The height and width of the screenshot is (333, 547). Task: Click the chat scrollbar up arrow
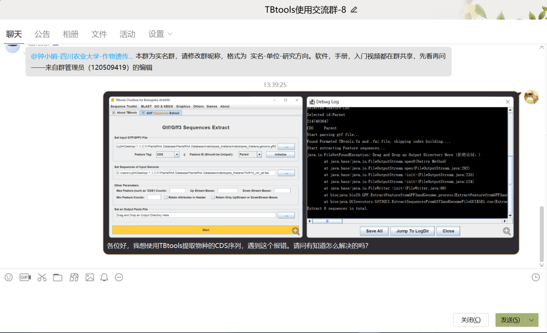pos(542,47)
